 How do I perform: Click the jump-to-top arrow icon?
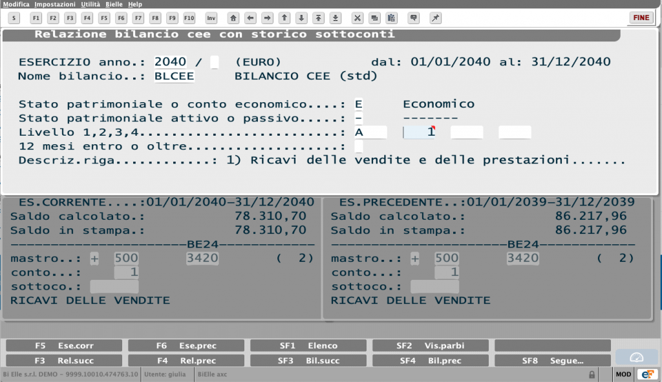tap(318, 18)
